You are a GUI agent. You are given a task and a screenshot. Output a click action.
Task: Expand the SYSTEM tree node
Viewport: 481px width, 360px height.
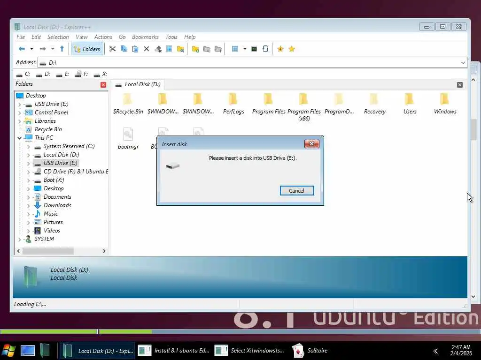pyautogui.click(x=20, y=240)
